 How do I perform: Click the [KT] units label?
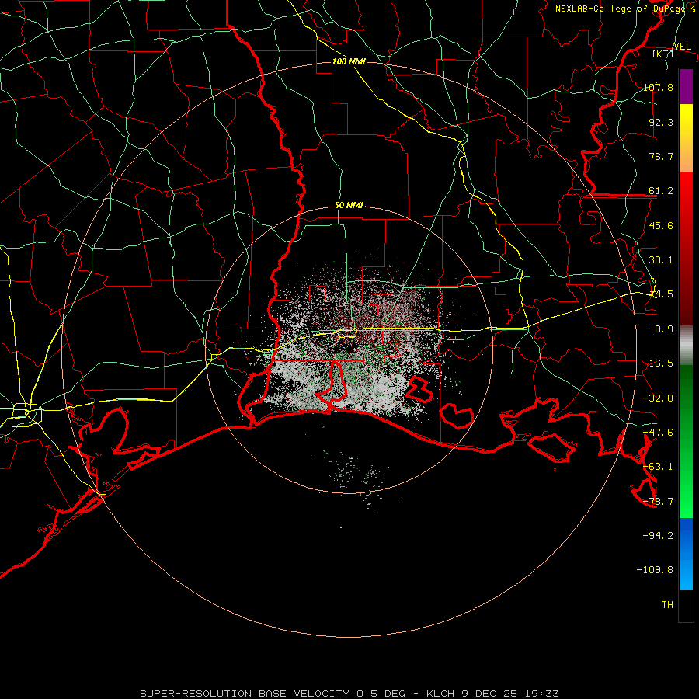click(x=663, y=54)
